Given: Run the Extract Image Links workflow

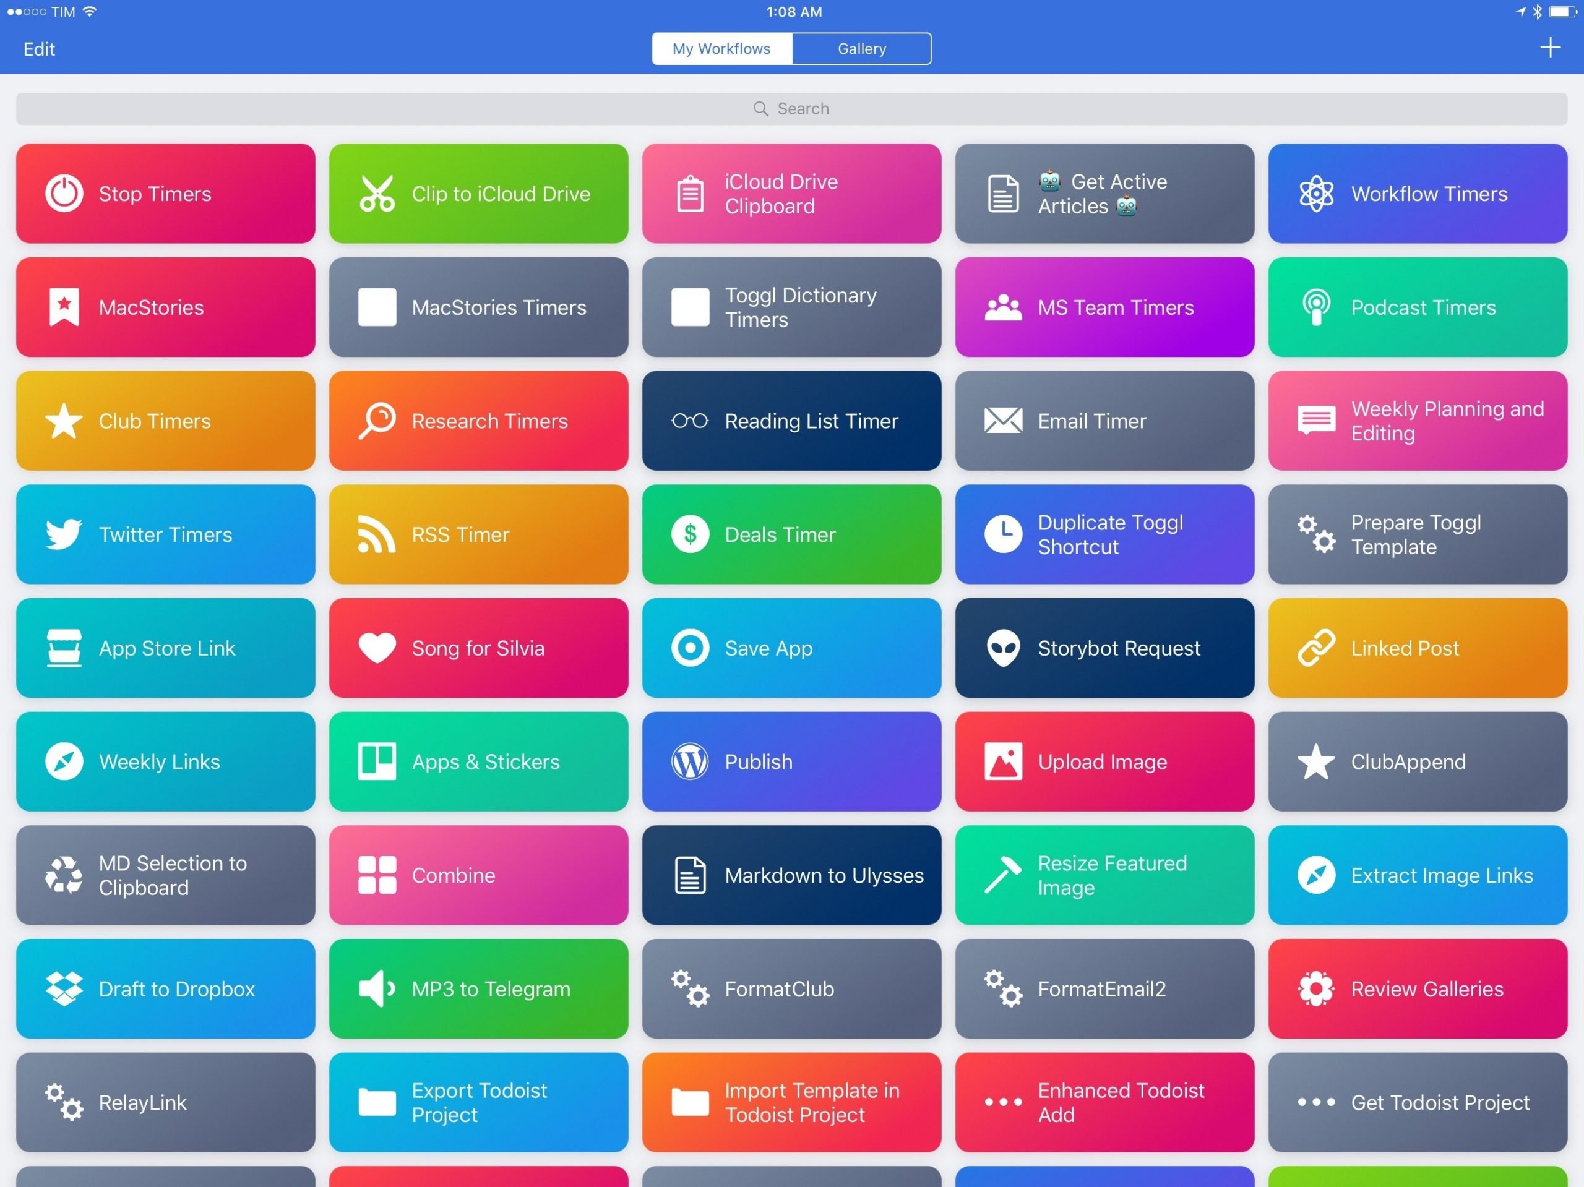Looking at the screenshot, I should pos(1417,875).
